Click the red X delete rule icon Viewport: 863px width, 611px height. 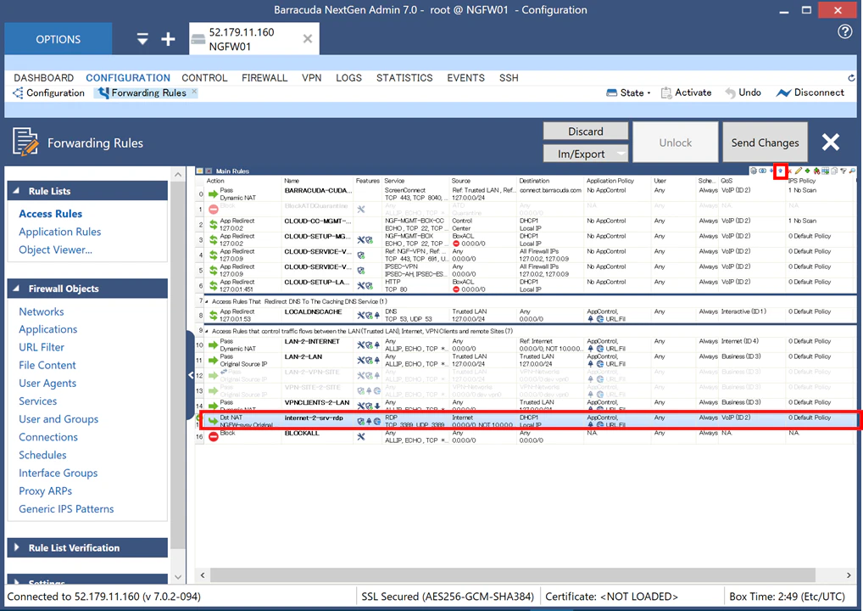790,171
